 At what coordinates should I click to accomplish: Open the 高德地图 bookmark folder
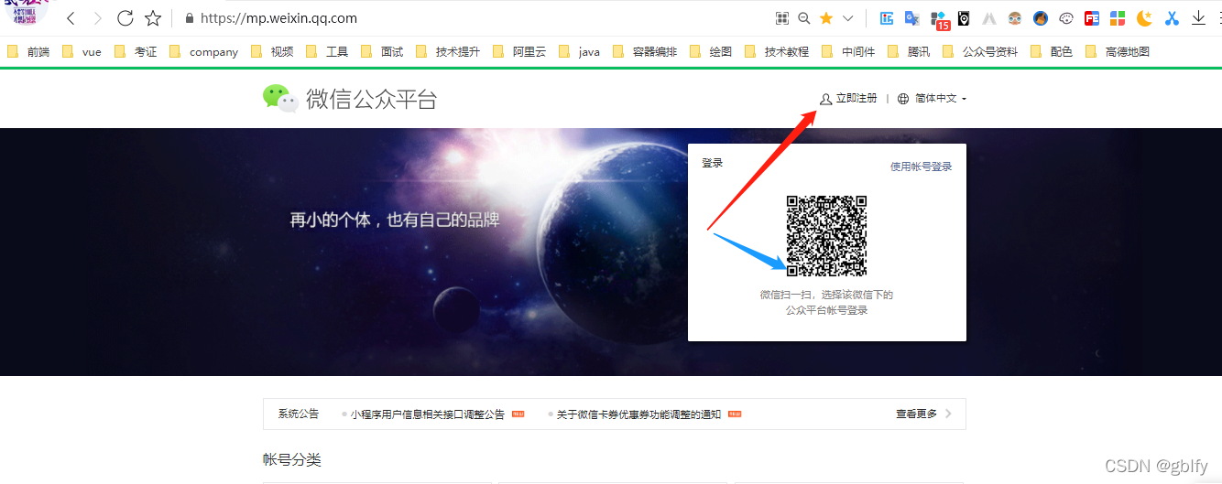[1117, 52]
